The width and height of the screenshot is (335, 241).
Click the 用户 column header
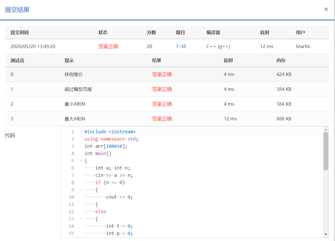(300, 32)
